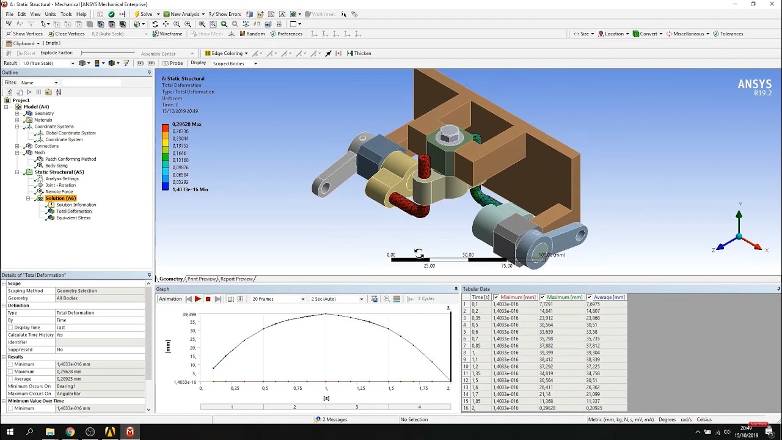The width and height of the screenshot is (782, 440).
Task: Open the Tools menu
Action: 66,14
